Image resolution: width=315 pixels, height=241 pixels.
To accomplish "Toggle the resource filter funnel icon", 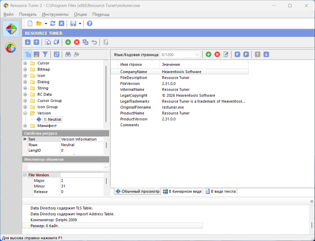I will [45, 55].
